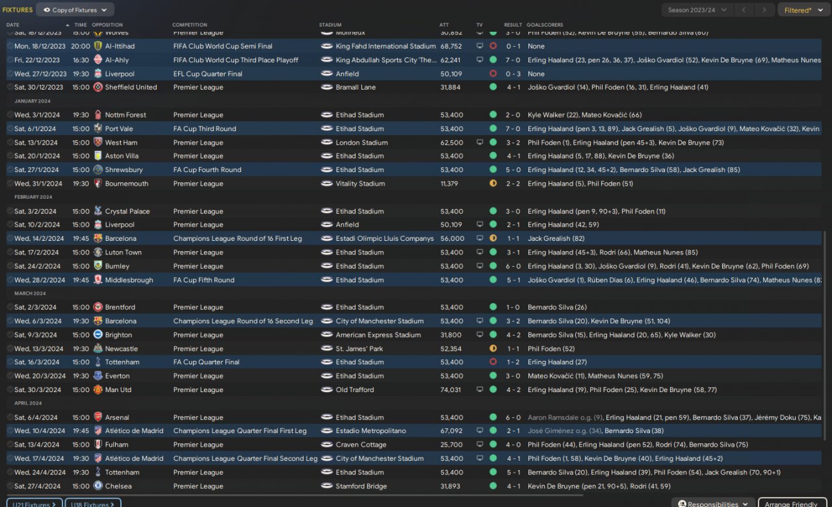Click the stadium icon beside King Fahd International Stadium
The width and height of the screenshot is (832, 507).
pos(327,46)
